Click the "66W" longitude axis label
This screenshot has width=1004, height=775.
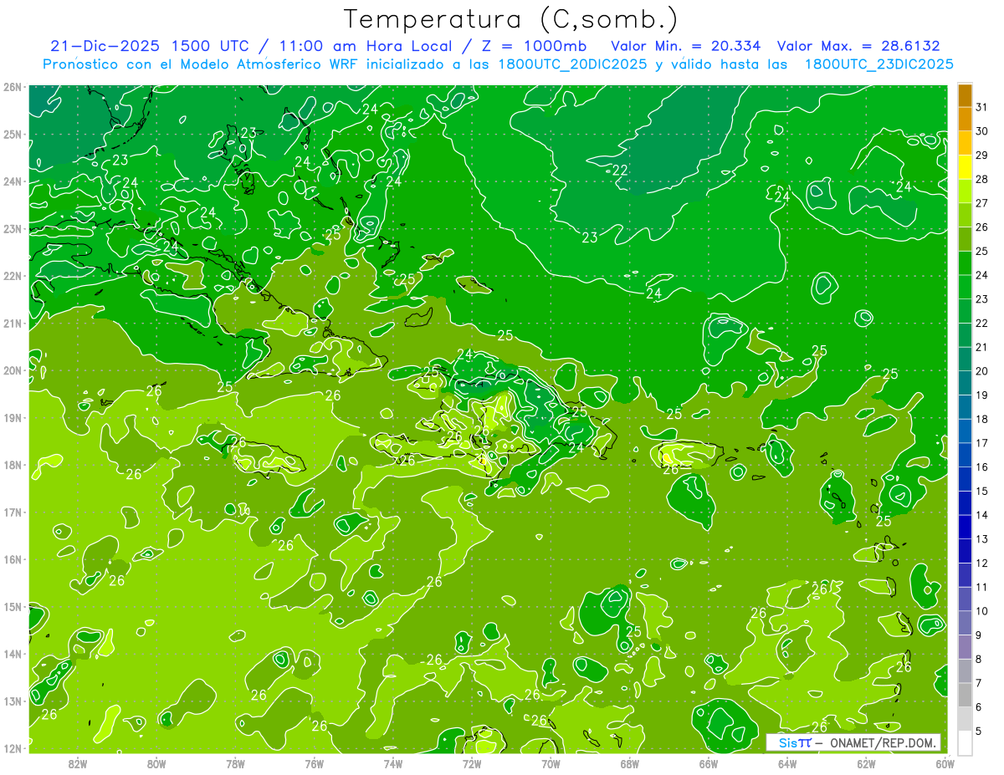tap(708, 762)
